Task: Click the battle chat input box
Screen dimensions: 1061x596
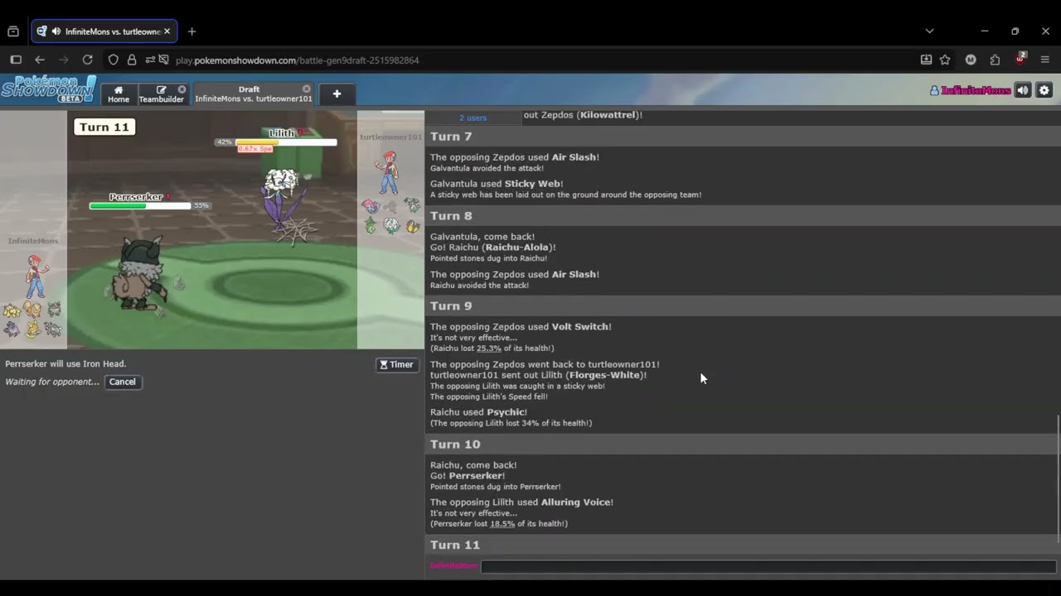Action: [768, 566]
